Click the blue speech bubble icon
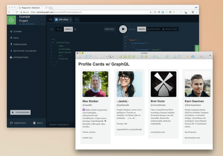The image size is (223, 156). pos(142,57)
